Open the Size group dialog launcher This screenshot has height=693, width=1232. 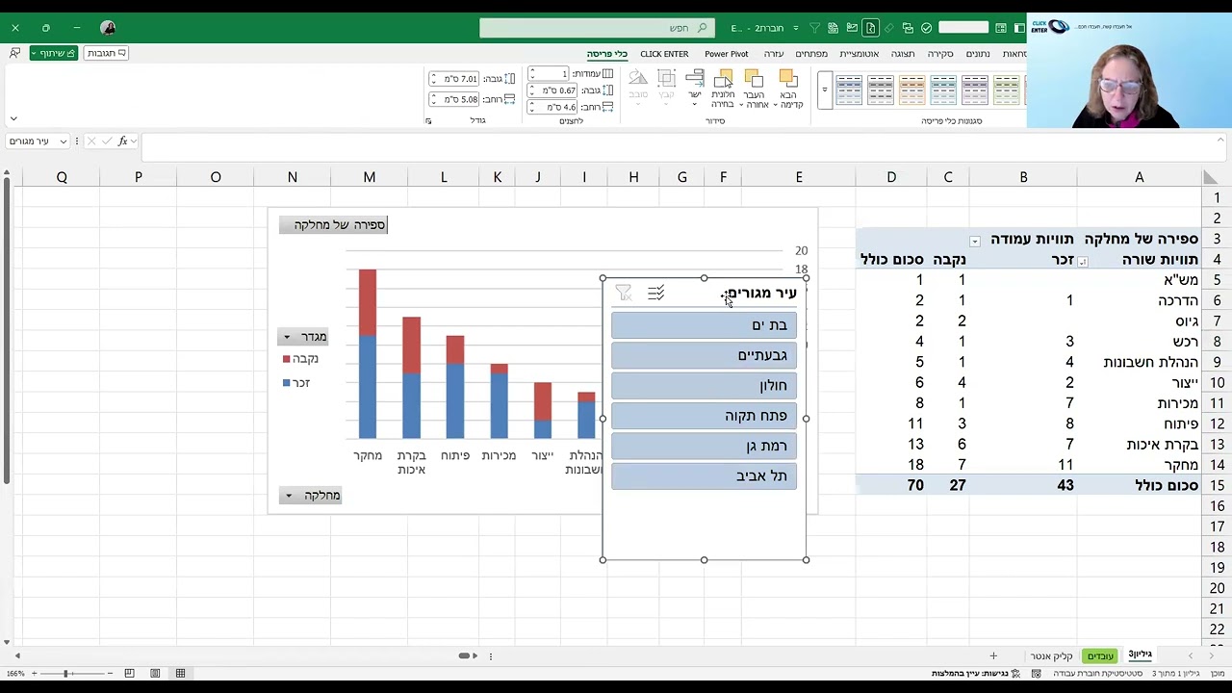point(428,121)
